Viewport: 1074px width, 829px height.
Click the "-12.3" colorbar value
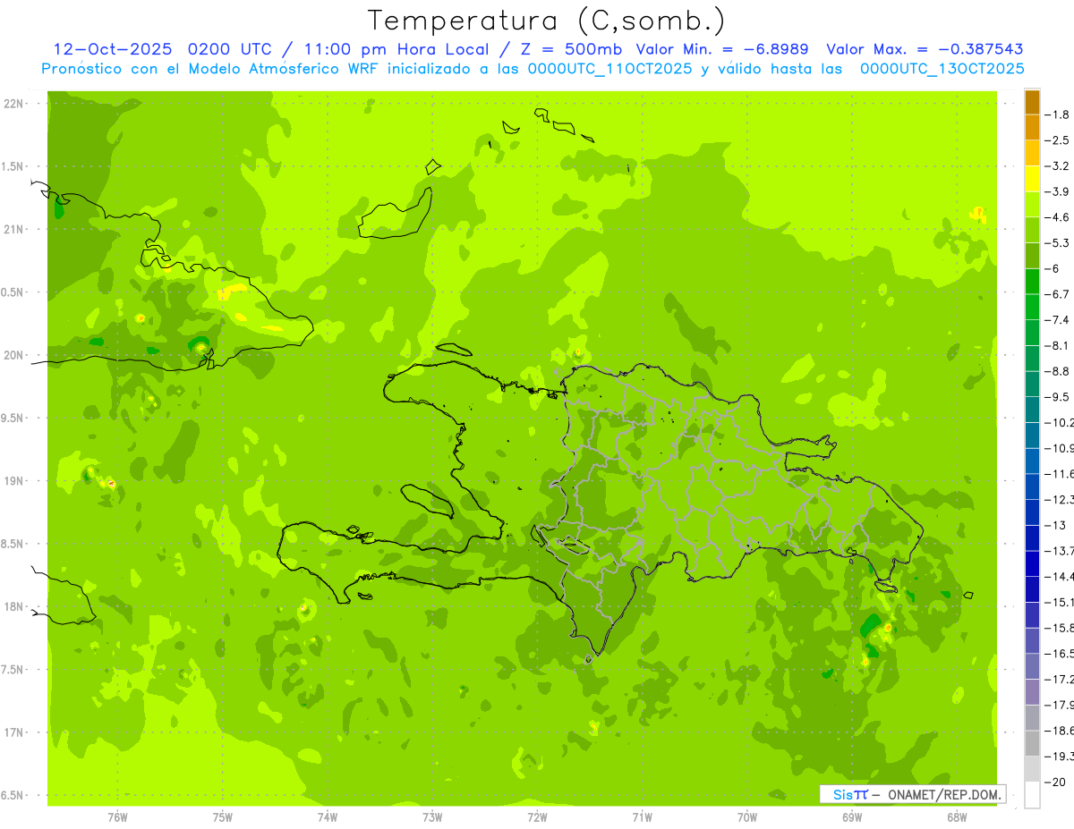pyautogui.click(x=1059, y=500)
